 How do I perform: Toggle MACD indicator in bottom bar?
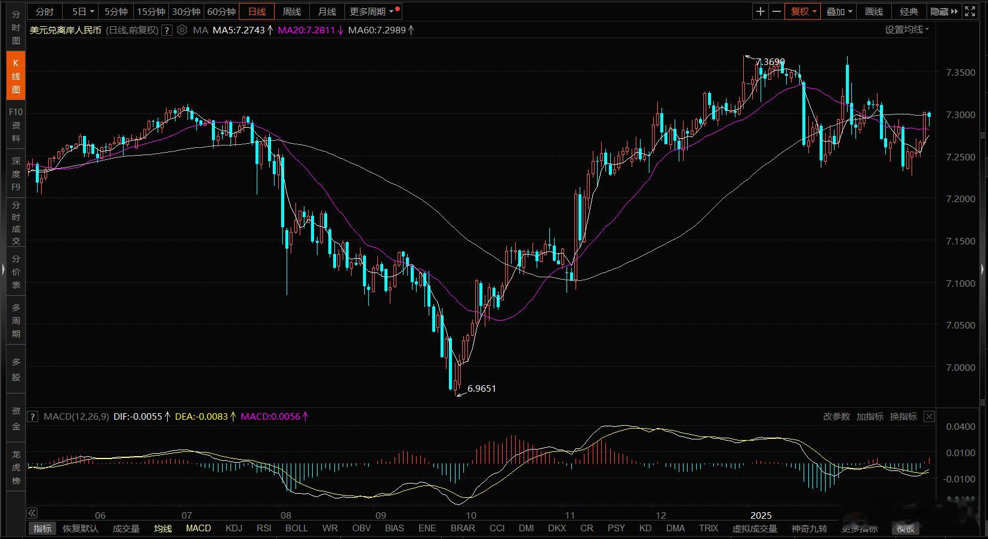(x=199, y=528)
